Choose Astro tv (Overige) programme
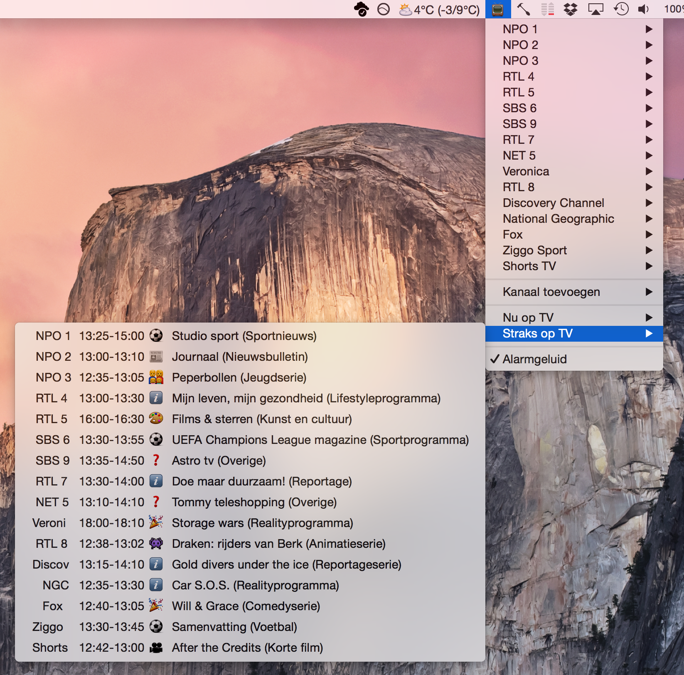684x675 pixels. (219, 461)
